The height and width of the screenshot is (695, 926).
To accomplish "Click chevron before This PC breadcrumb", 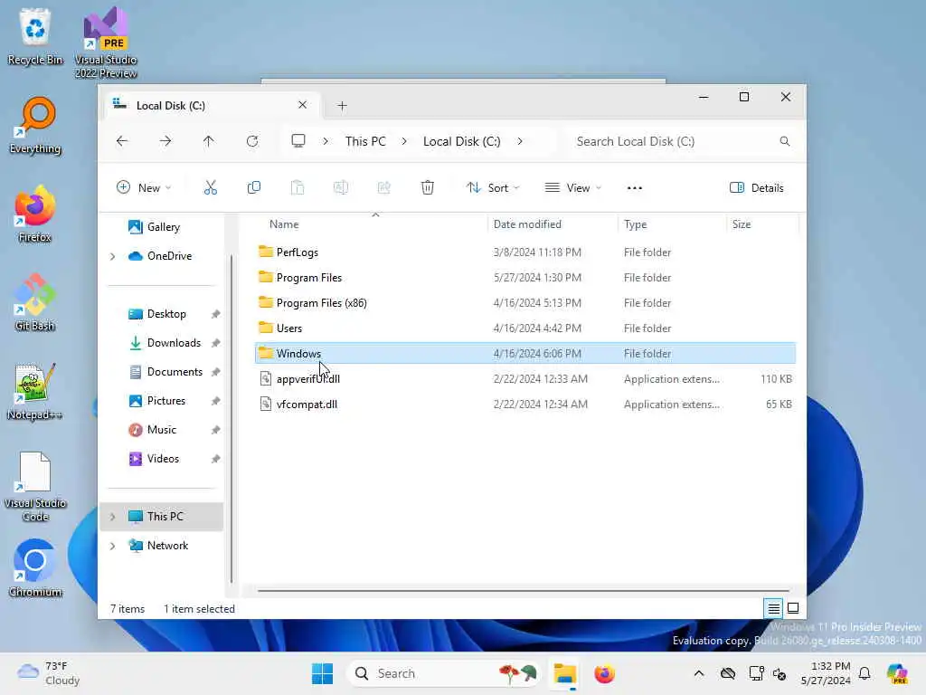I will point(326,141).
